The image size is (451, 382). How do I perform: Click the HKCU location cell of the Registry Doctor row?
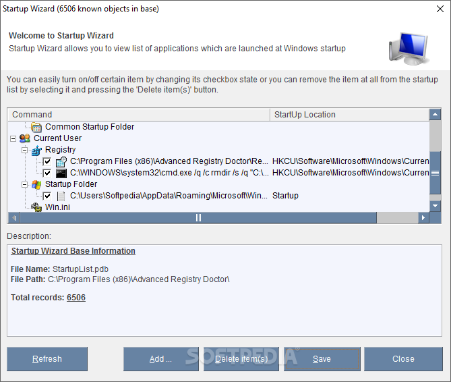(x=351, y=161)
